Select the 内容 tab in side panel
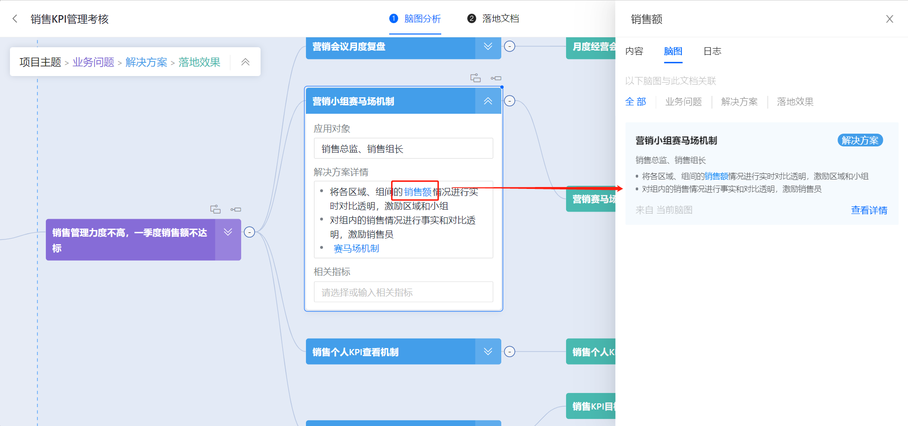Screen dimensions: 908x426 634,51
